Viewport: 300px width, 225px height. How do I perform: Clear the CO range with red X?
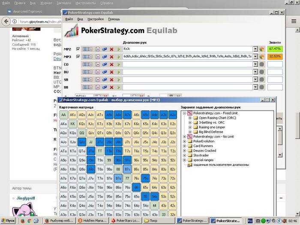pyautogui.click(x=111, y=64)
